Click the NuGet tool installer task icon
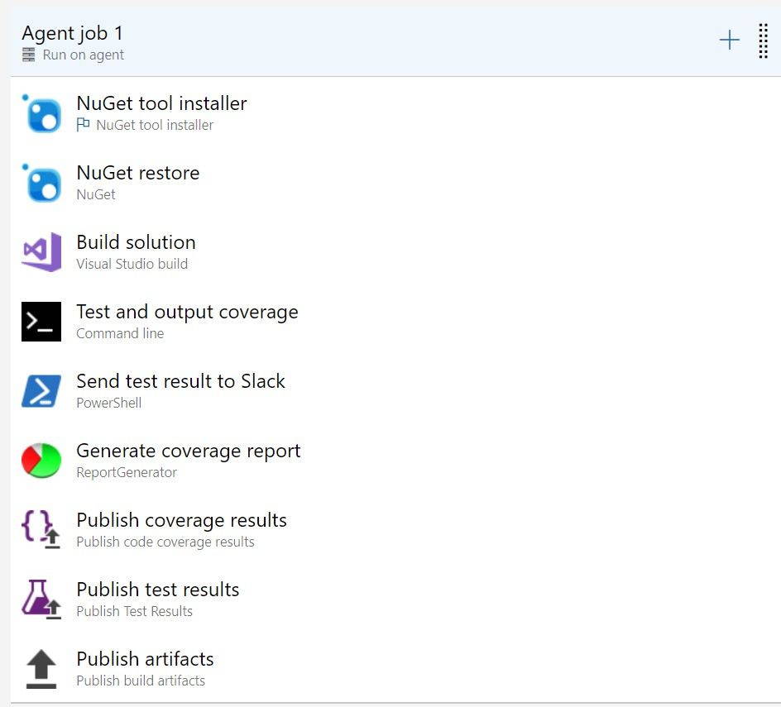Screen dimensions: 781x707 [x=41, y=113]
